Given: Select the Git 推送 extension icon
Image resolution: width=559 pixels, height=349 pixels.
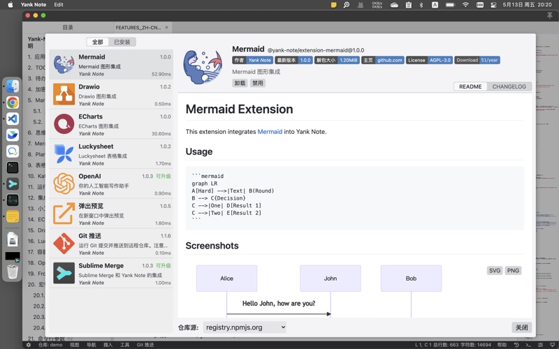Looking at the screenshot, I should coord(64,243).
